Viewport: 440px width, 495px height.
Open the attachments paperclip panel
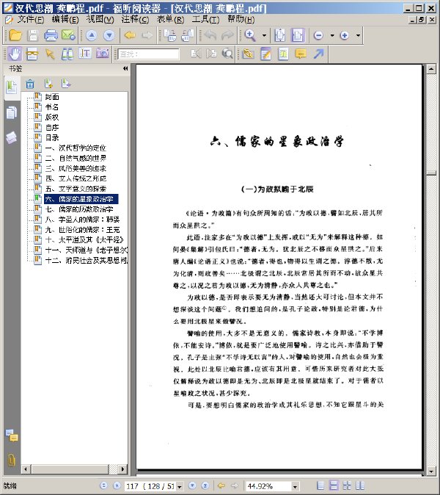click(x=11, y=460)
